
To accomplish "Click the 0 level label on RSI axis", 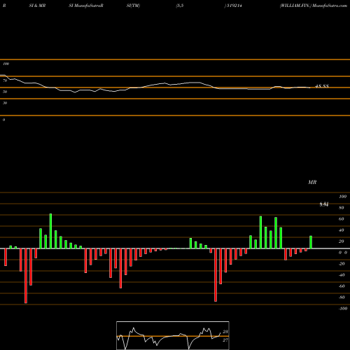I will click(x=3, y=120).
